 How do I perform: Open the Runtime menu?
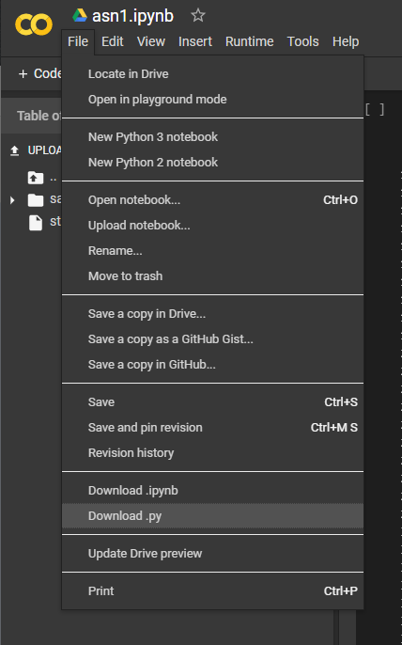(x=250, y=41)
